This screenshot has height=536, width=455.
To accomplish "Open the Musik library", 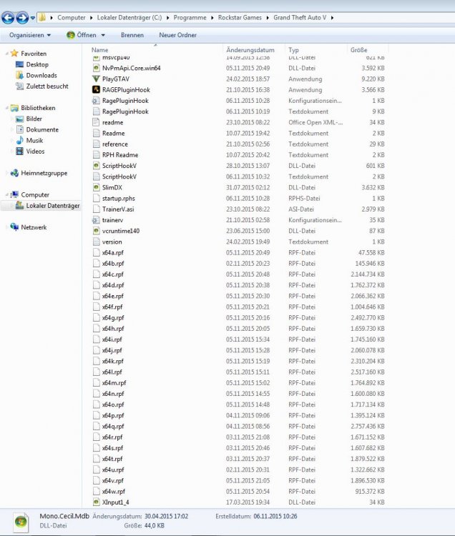I will 34,141.
